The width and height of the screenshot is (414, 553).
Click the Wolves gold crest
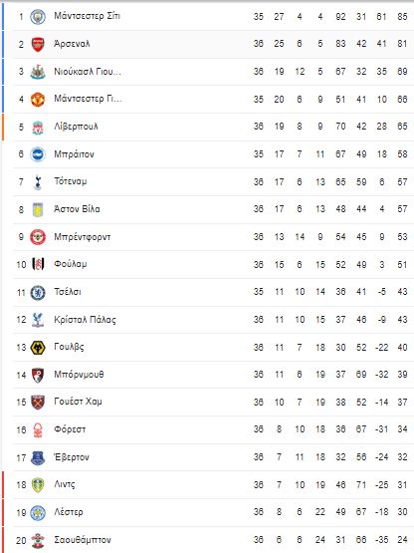click(x=38, y=348)
